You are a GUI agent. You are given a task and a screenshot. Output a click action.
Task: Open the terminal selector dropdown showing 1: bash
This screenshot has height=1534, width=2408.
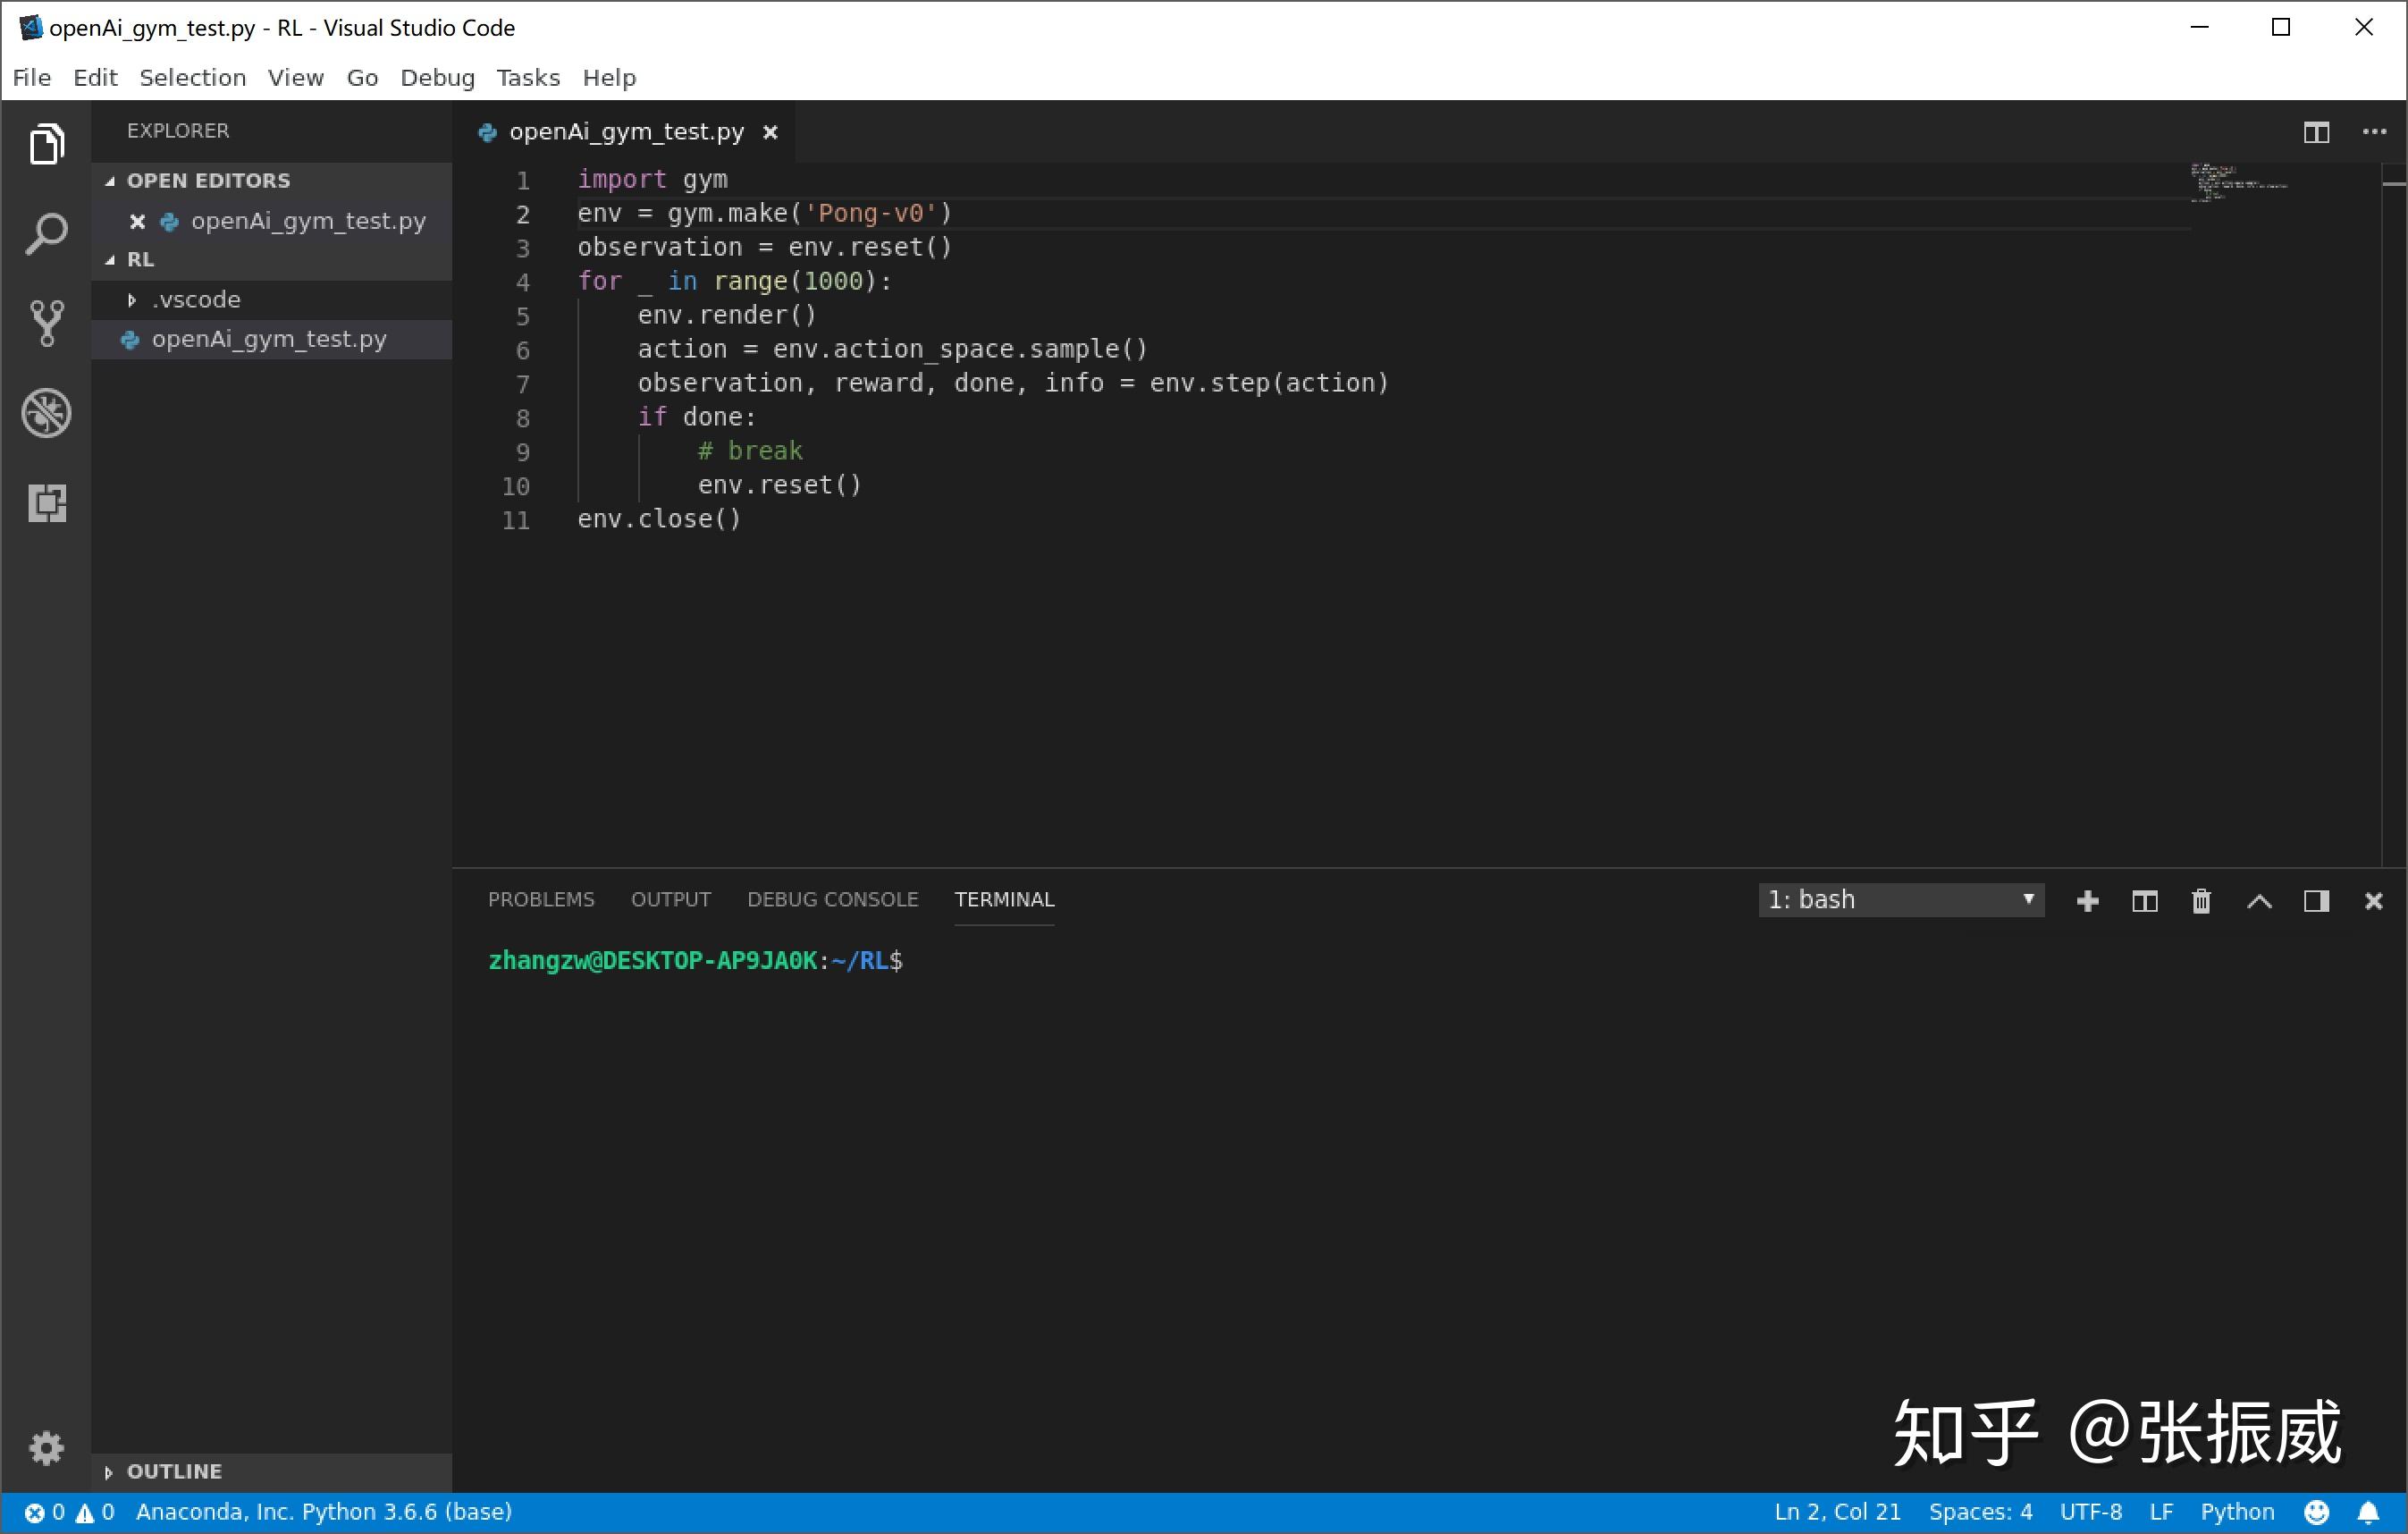(1901, 900)
